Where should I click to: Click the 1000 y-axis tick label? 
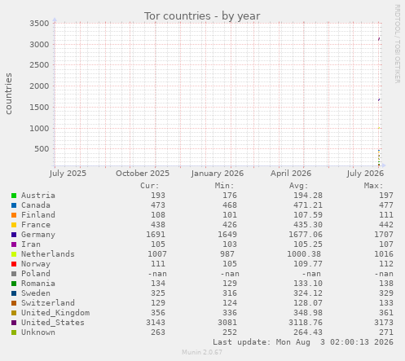click(x=39, y=128)
